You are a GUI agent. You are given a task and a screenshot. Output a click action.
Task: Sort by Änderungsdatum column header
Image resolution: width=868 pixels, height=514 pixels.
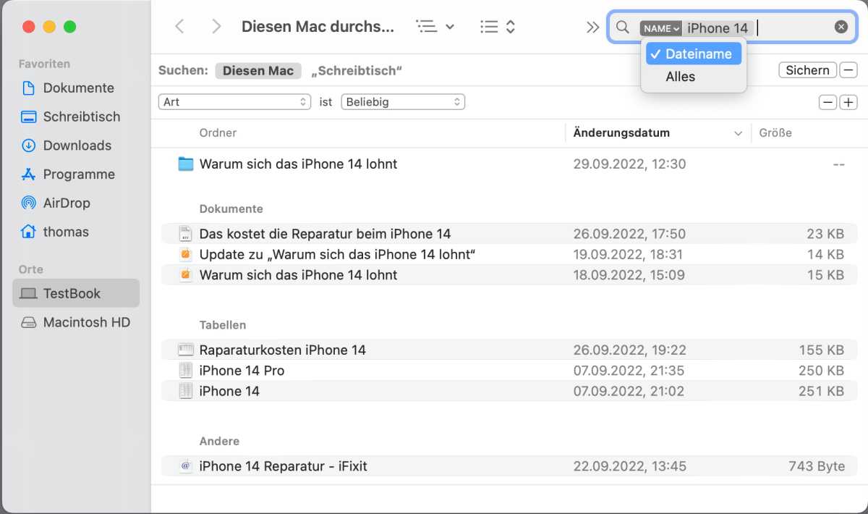tap(621, 133)
